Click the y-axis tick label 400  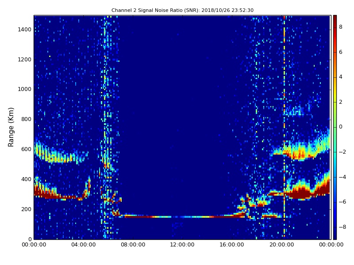coord(26,179)
